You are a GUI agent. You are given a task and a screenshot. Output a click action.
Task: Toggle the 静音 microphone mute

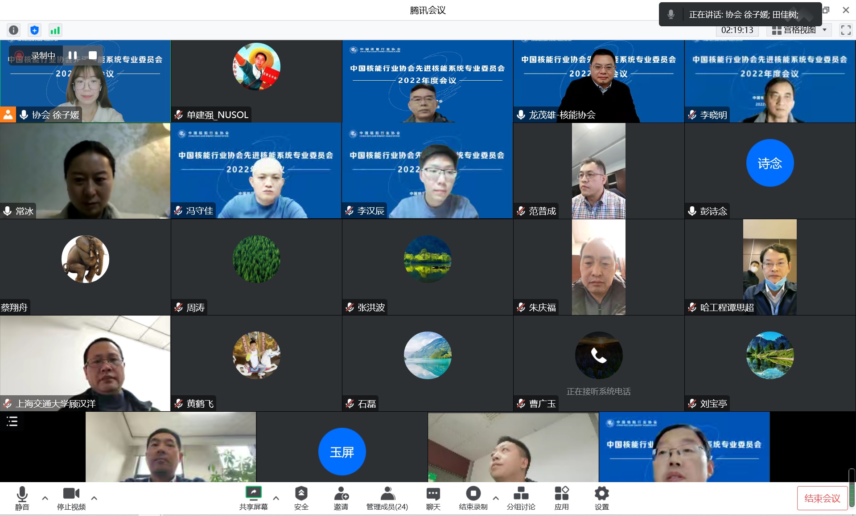point(22,498)
